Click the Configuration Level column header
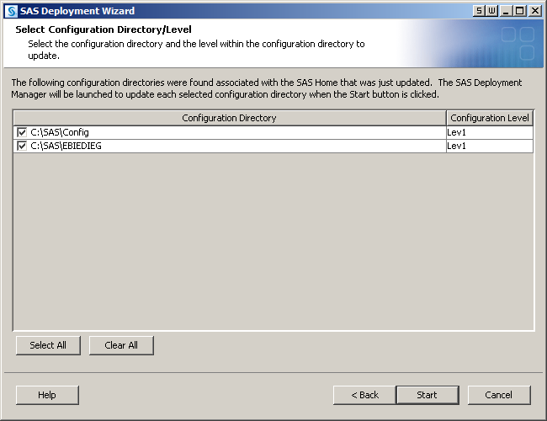 pyautogui.click(x=489, y=118)
